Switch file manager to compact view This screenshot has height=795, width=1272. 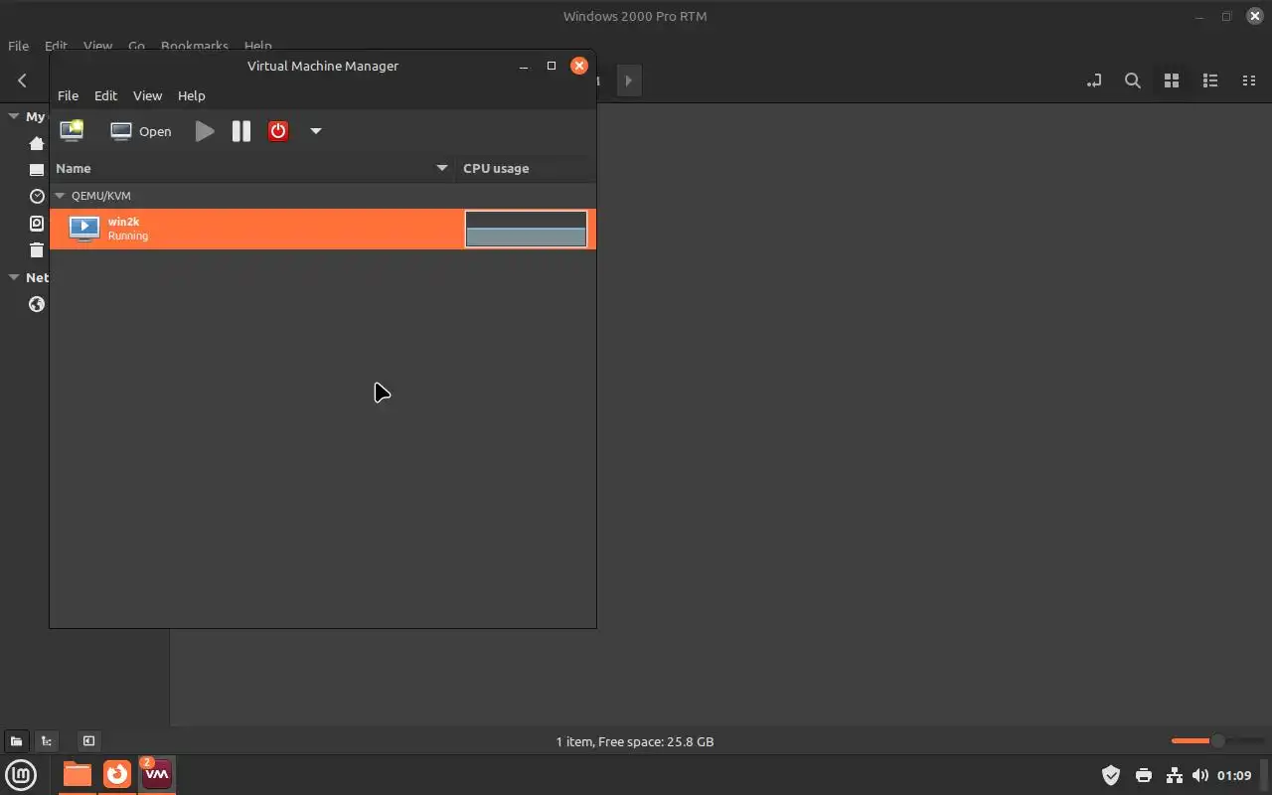point(1249,80)
